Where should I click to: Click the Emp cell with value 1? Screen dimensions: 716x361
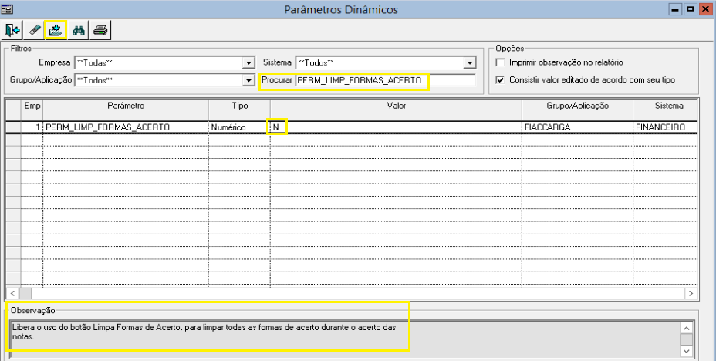pos(32,127)
